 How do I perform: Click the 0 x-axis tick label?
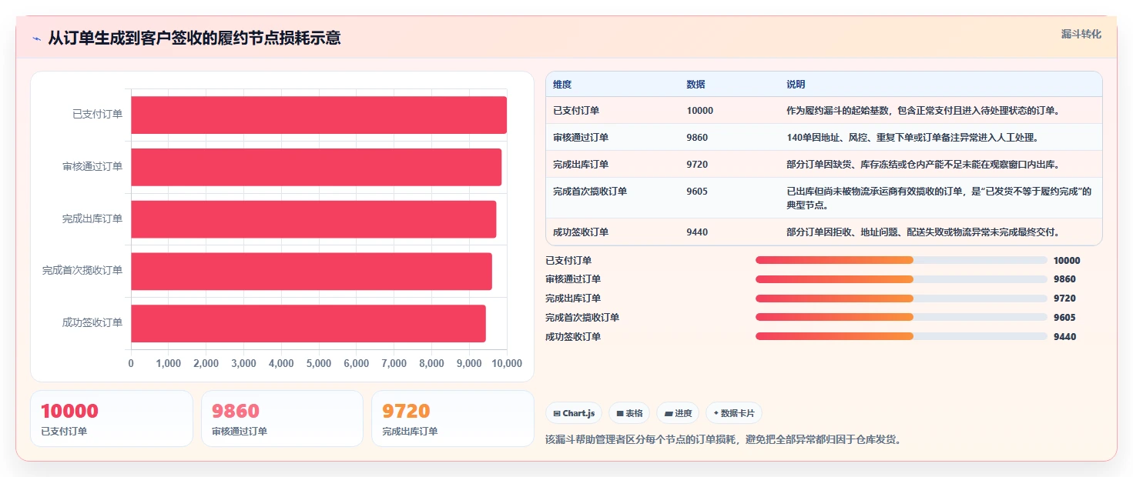(131, 364)
